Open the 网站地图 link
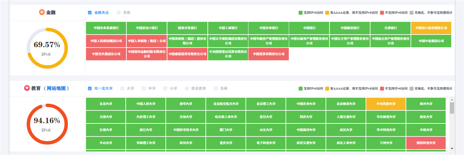The width and height of the screenshot is (464, 155). point(56,88)
